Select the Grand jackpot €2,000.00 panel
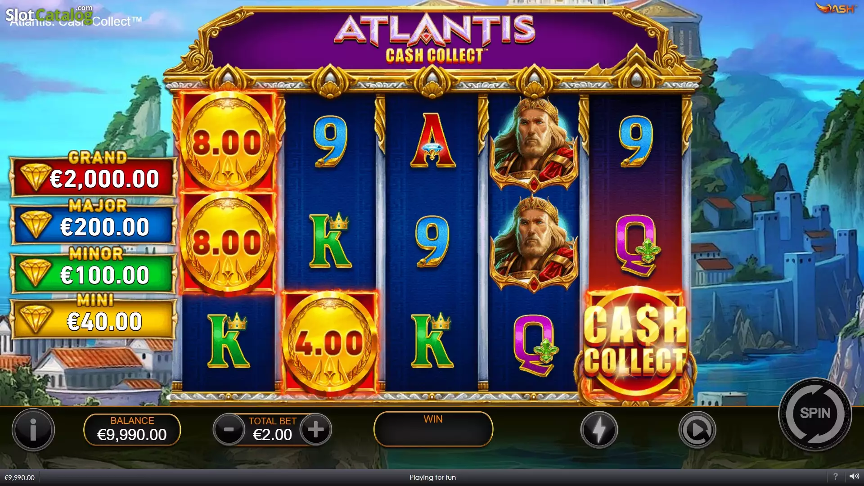This screenshot has width=864, height=486. (x=94, y=176)
